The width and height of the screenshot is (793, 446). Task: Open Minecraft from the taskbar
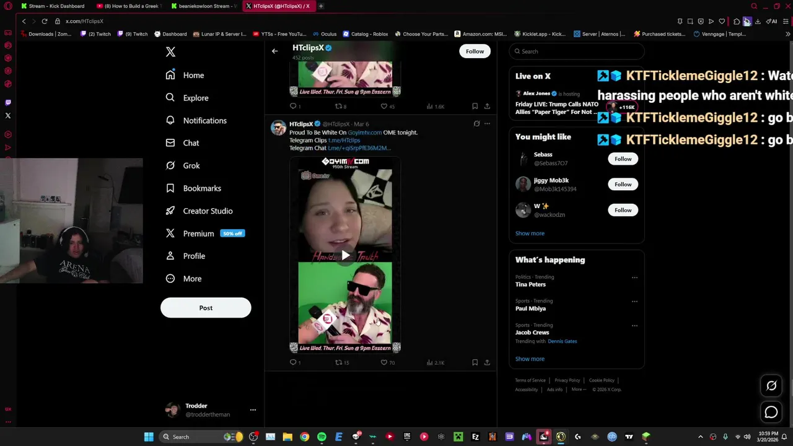click(458, 437)
